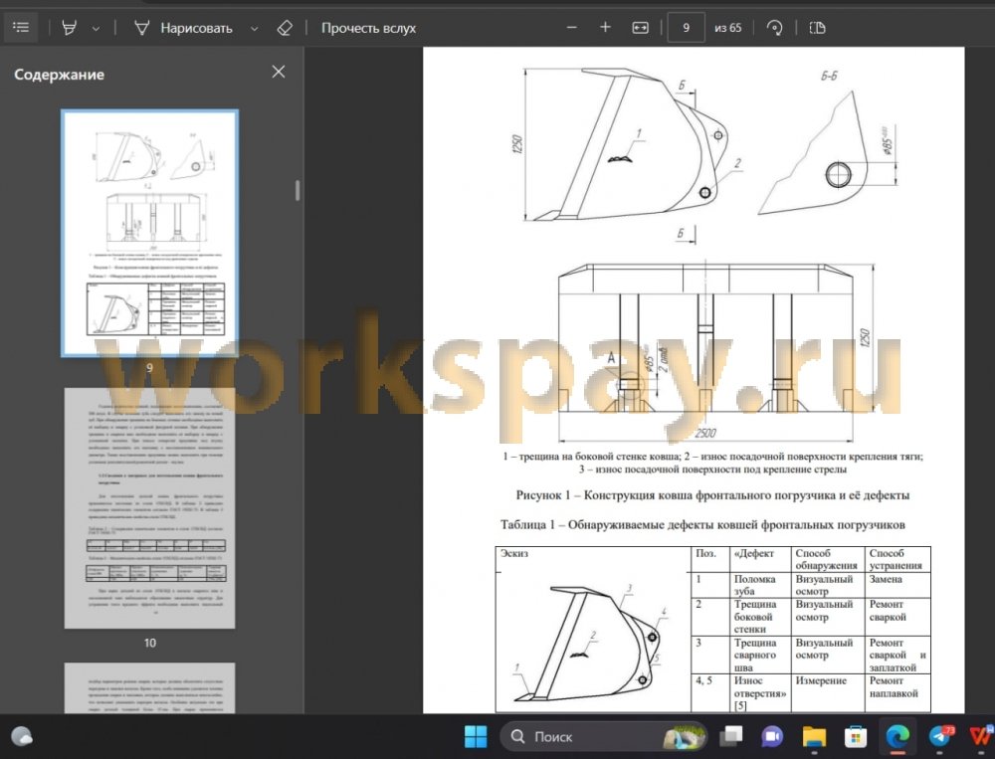Click the 'Ремонт наплавкой' table cell
The image size is (995, 759).
[x=897, y=693]
